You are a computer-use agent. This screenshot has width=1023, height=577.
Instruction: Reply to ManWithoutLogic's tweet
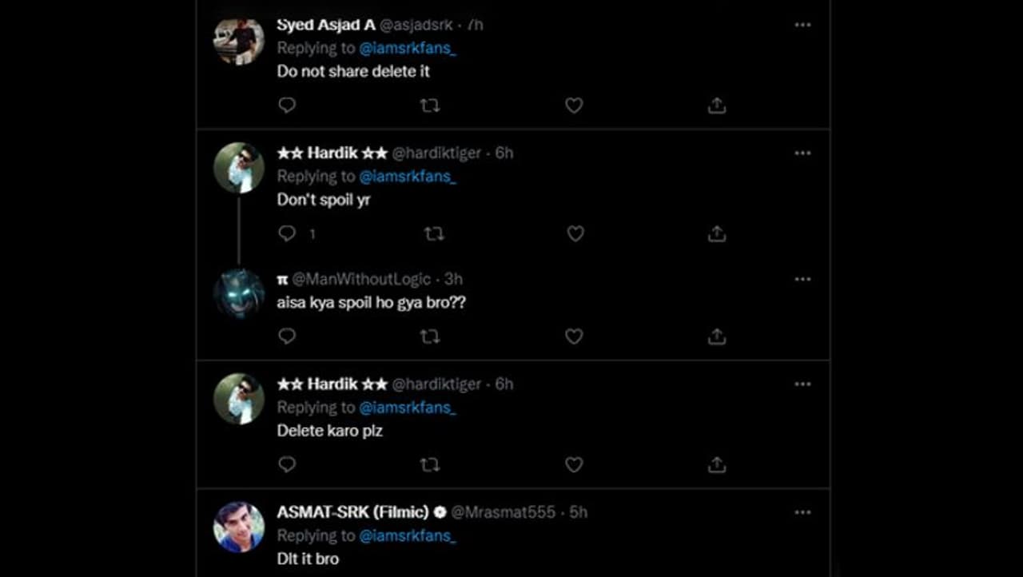[287, 336]
